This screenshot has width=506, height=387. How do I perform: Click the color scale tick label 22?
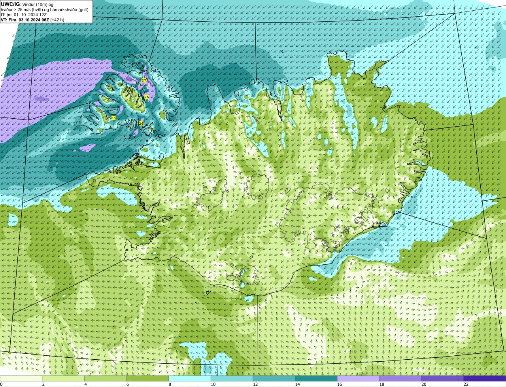pyautogui.click(x=466, y=384)
